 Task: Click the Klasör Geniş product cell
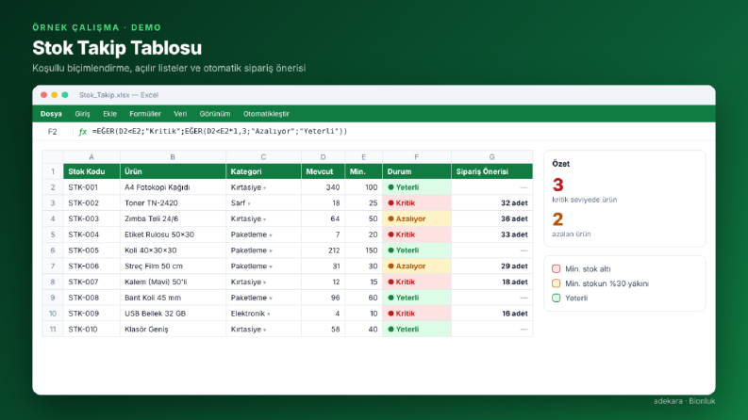[173, 329]
